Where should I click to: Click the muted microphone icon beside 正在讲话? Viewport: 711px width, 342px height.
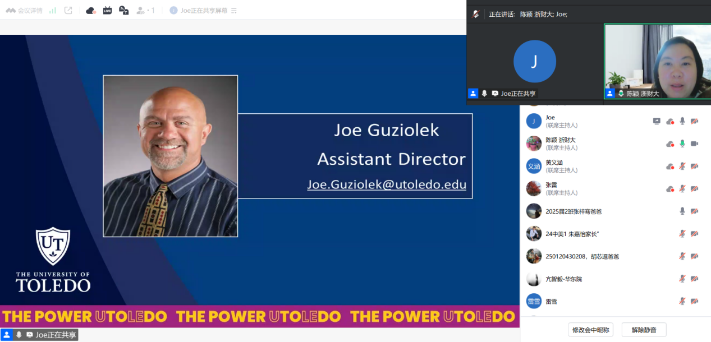[476, 14]
